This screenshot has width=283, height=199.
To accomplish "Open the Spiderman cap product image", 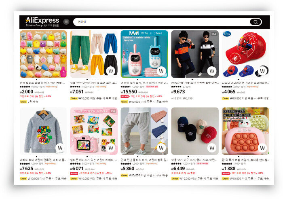I will click(245, 54).
